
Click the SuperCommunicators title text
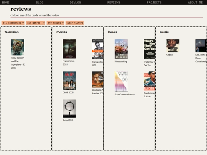(125, 95)
